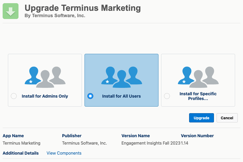Click the blue Upgrade button
Image resolution: width=243 pixels, height=162 pixels.
[202, 118]
